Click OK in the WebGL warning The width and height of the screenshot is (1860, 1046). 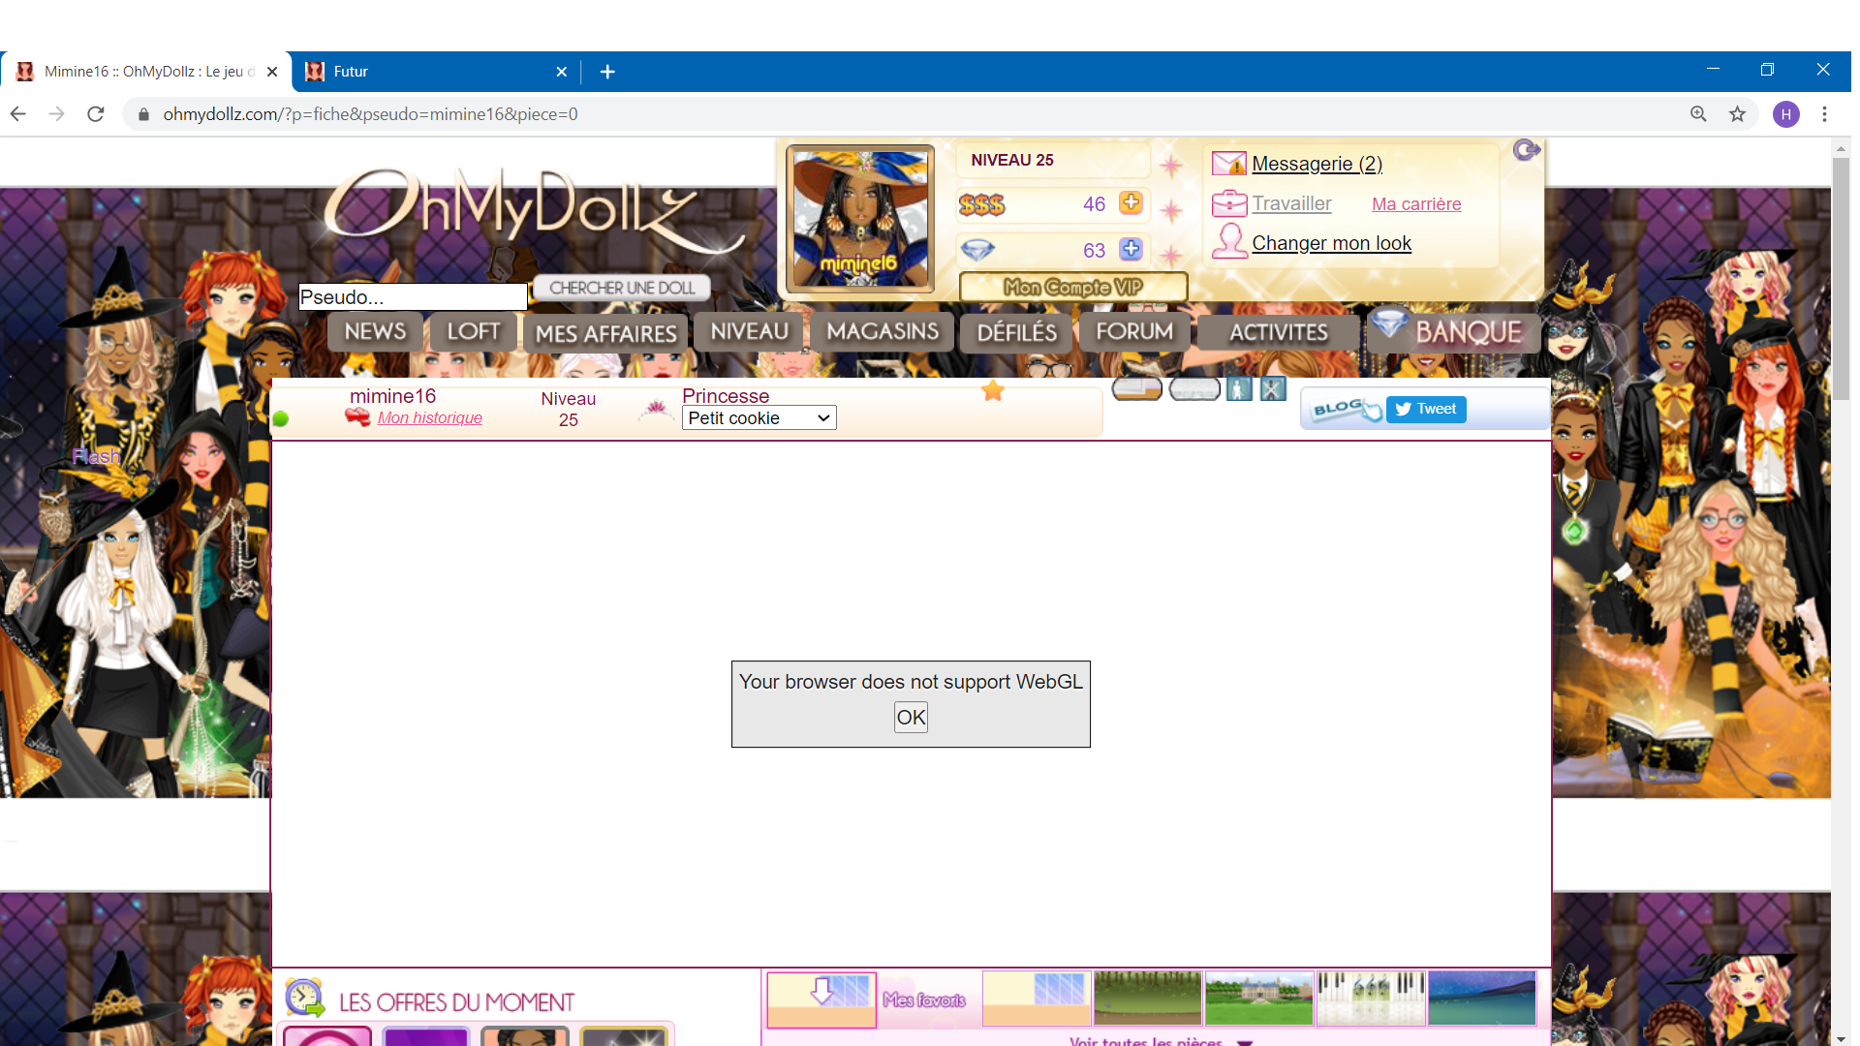(x=911, y=718)
